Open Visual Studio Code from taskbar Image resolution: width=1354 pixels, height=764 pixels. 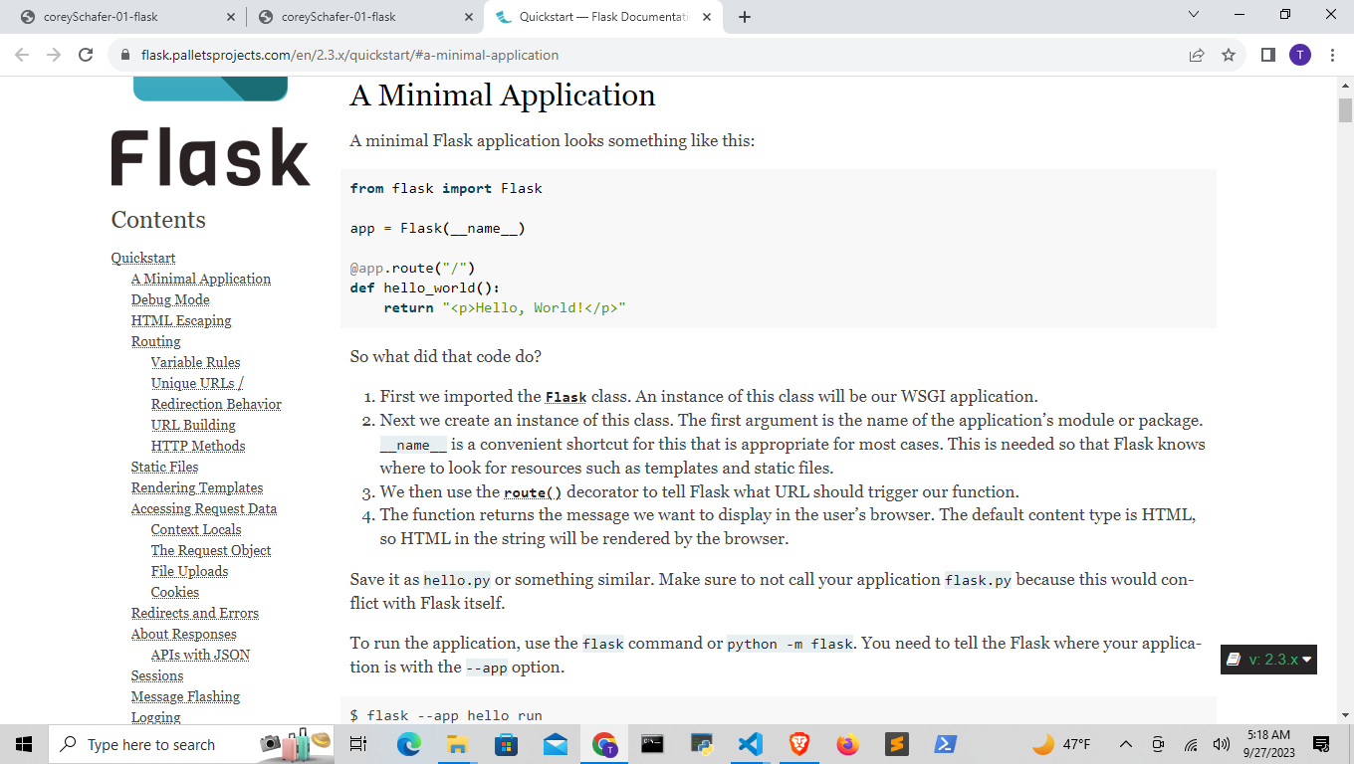(751, 744)
